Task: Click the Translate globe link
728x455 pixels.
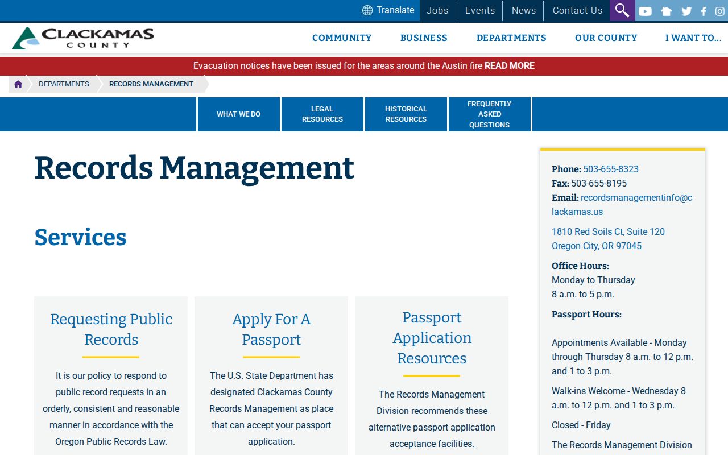Action: tap(388, 10)
